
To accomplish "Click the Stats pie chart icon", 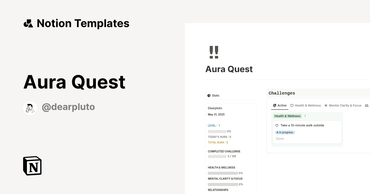I will [209, 95].
